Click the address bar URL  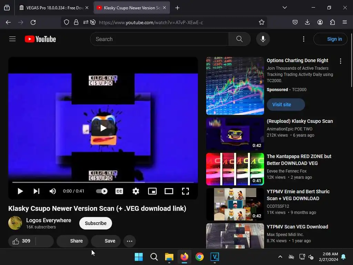point(151,22)
